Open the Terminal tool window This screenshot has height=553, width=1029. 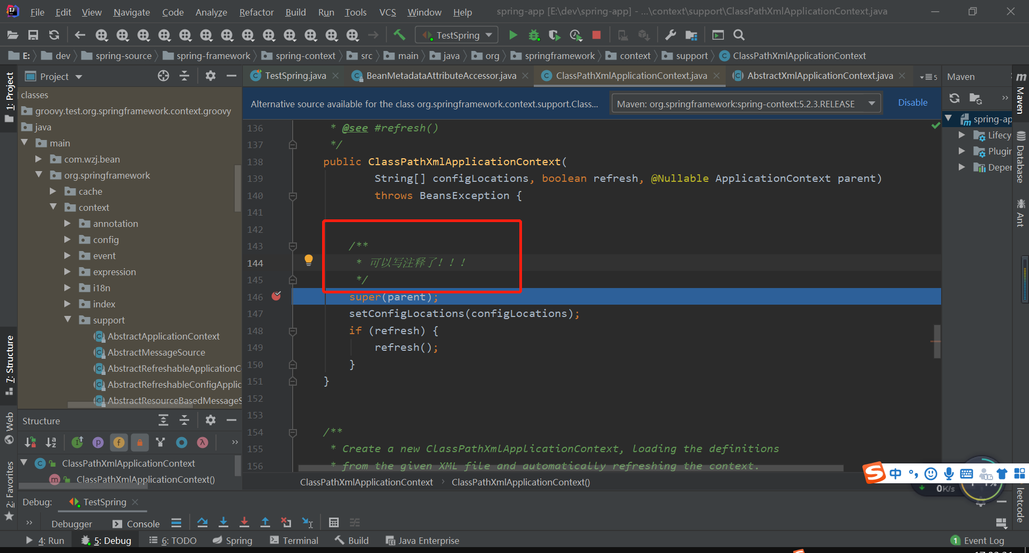[x=294, y=540]
